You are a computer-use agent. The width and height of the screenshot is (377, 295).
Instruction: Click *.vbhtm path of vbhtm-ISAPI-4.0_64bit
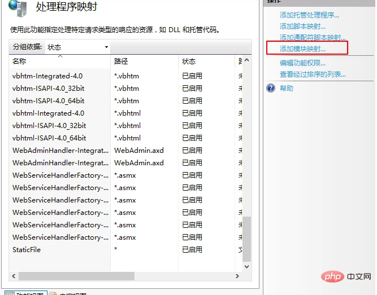point(127,101)
